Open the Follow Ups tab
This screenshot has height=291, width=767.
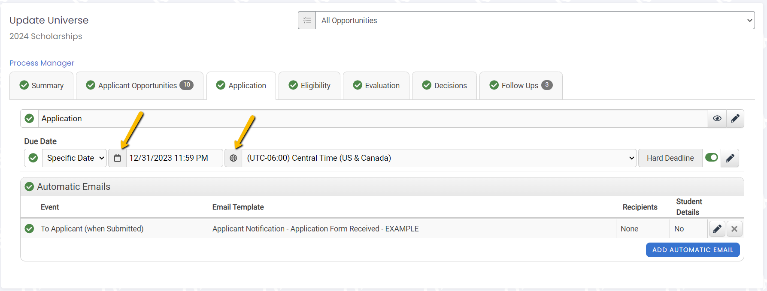[x=521, y=86]
